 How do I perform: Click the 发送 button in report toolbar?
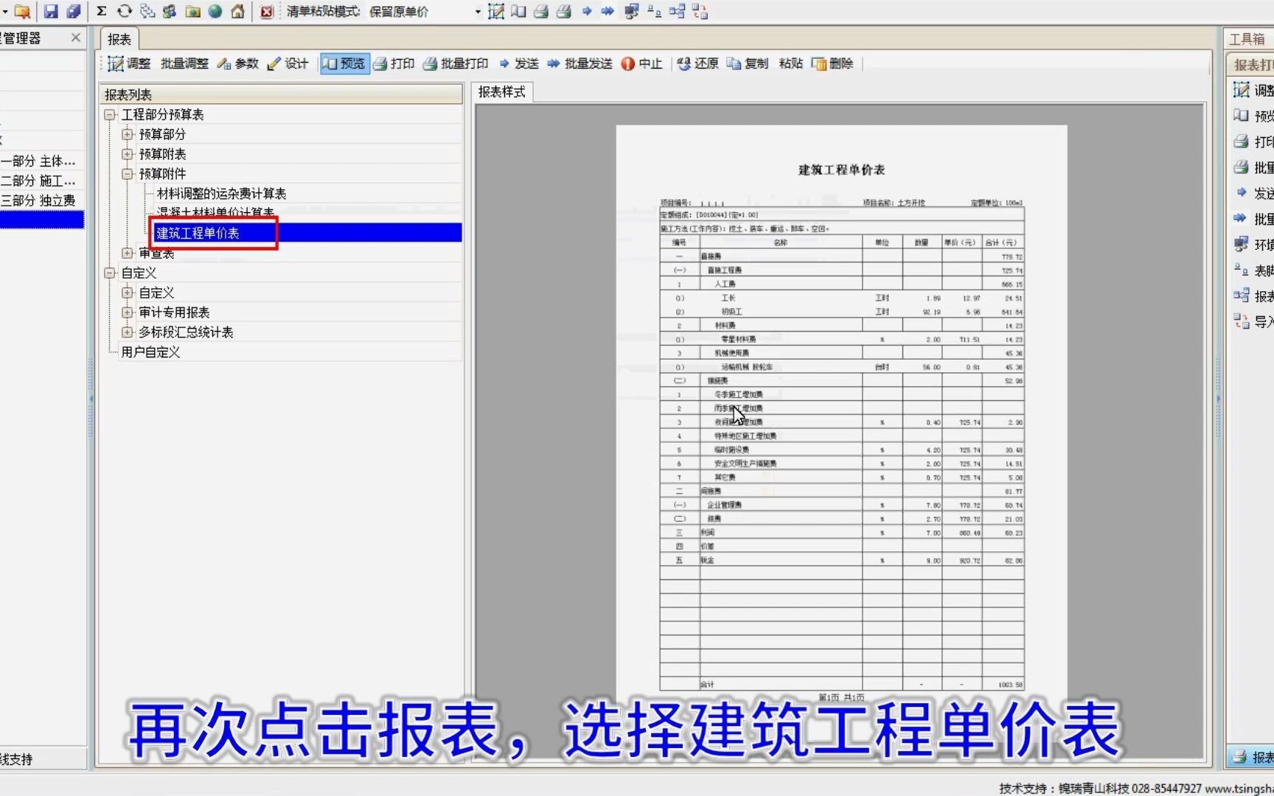[x=518, y=63]
